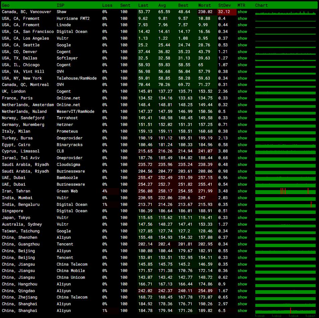Open 'show' link for Guangzhou Tencent
Image resolution: width=319 pixels, height=318 pixels.
(242, 244)
